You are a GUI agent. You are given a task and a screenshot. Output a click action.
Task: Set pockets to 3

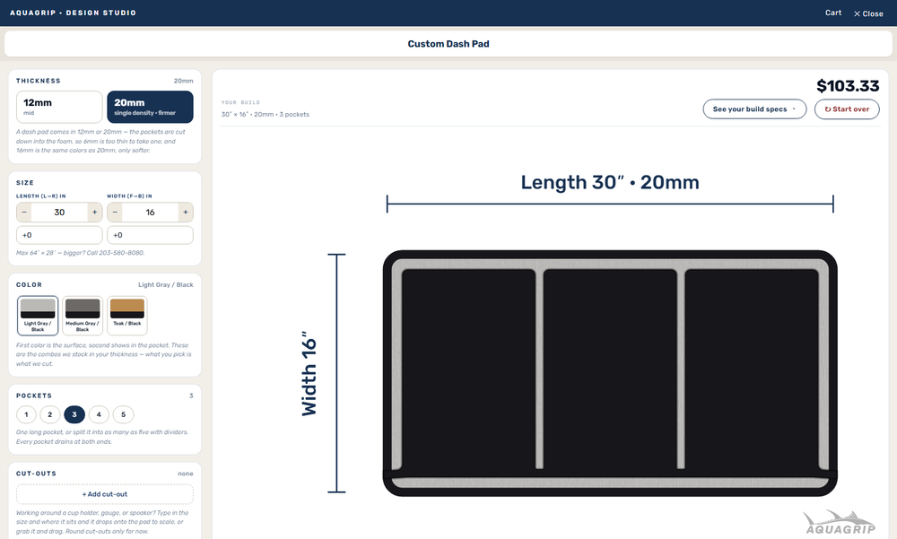click(74, 414)
